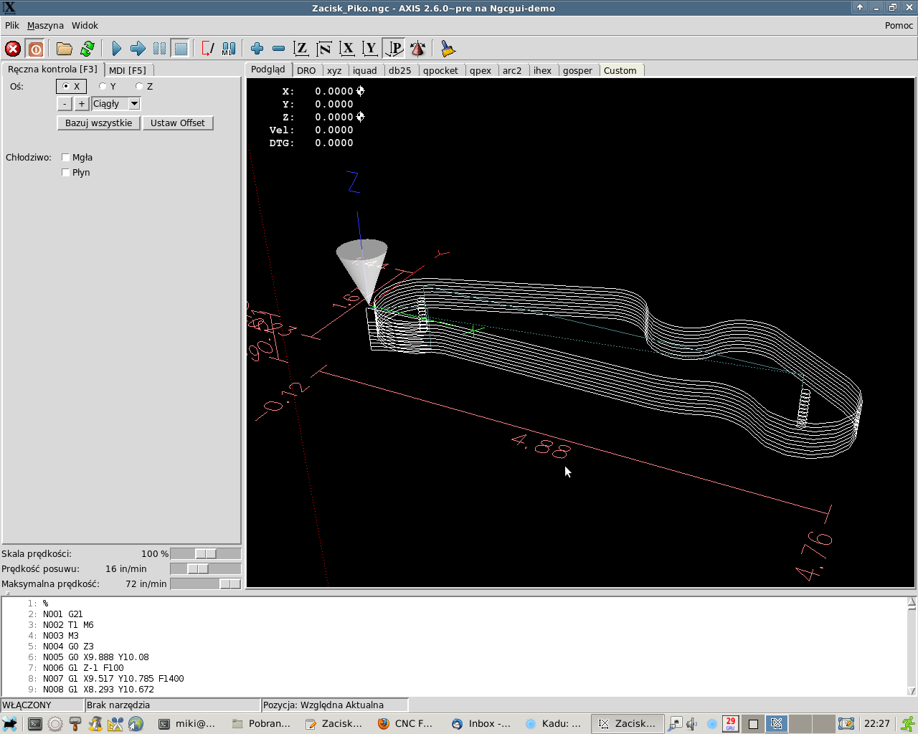
Task: Reload the current file
Action: coord(87,49)
